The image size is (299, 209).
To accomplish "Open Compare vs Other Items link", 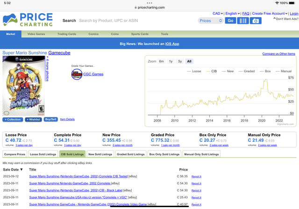I will coord(278,54).
